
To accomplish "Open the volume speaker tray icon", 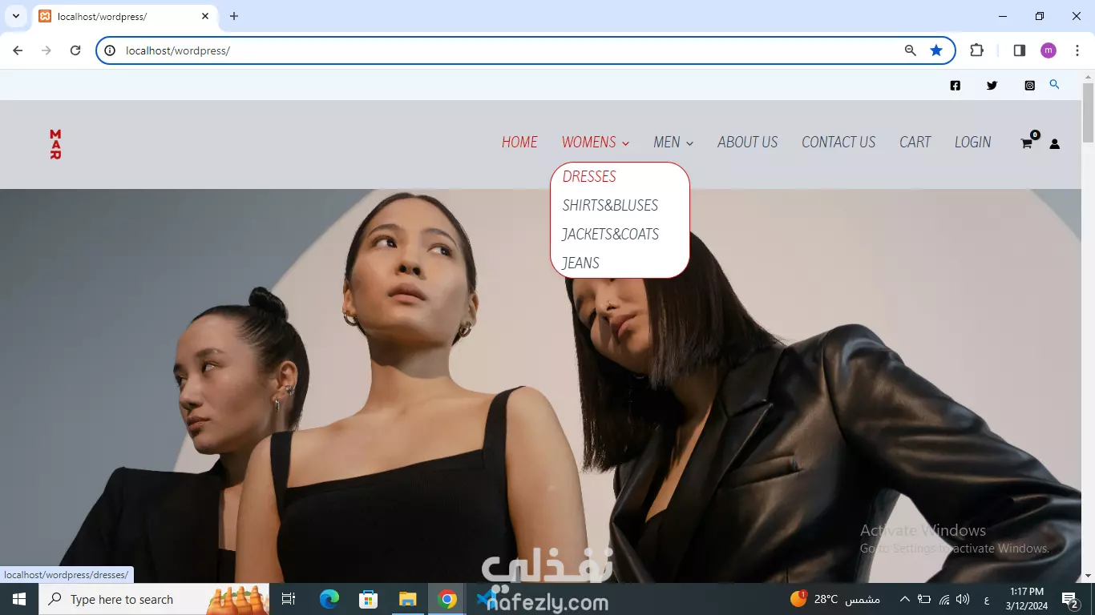I will (x=963, y=599).
